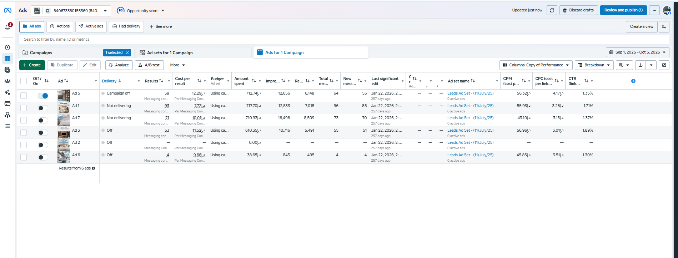Click Create a view
Image resolution: width=678 pixels, height=258 pixels.
pyautogui.click(x=642, y=27)
